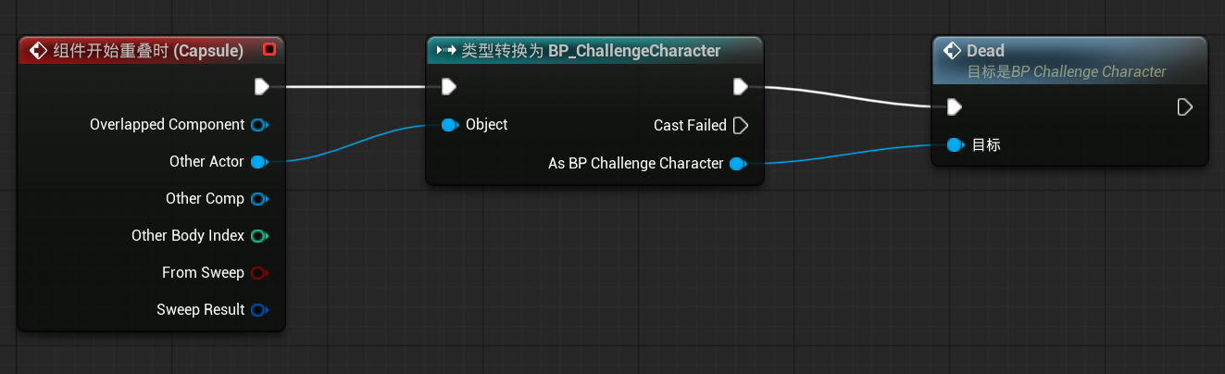Click the 目标 label on the Dead node
This screenshot has width=1225, height=374.
(x=987, y=144)
